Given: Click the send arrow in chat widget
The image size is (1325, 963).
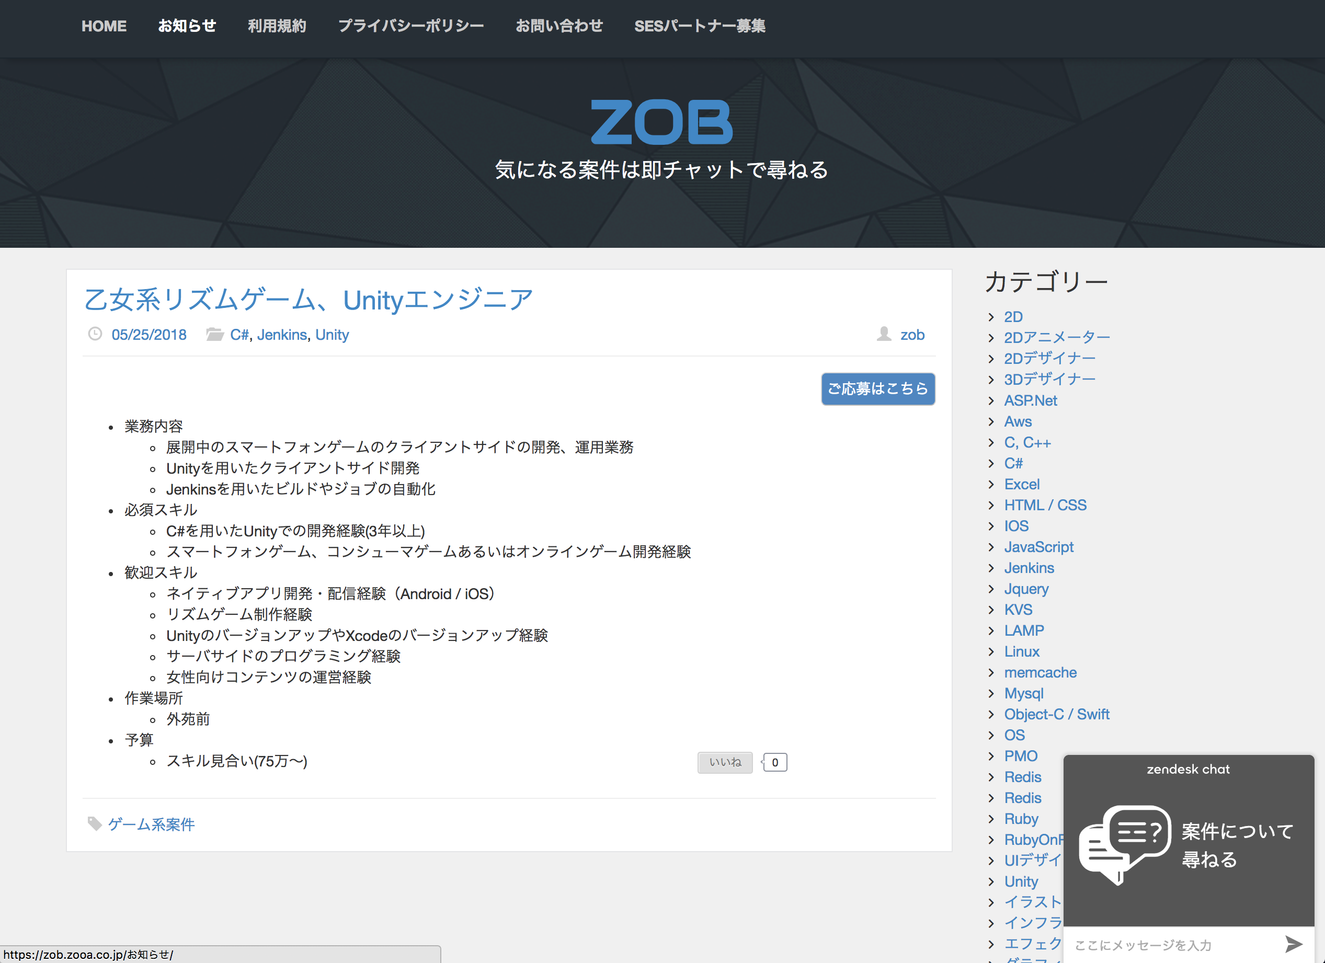Looking at the screenshot, I should pyautogui.click(x=1294, y=944).
